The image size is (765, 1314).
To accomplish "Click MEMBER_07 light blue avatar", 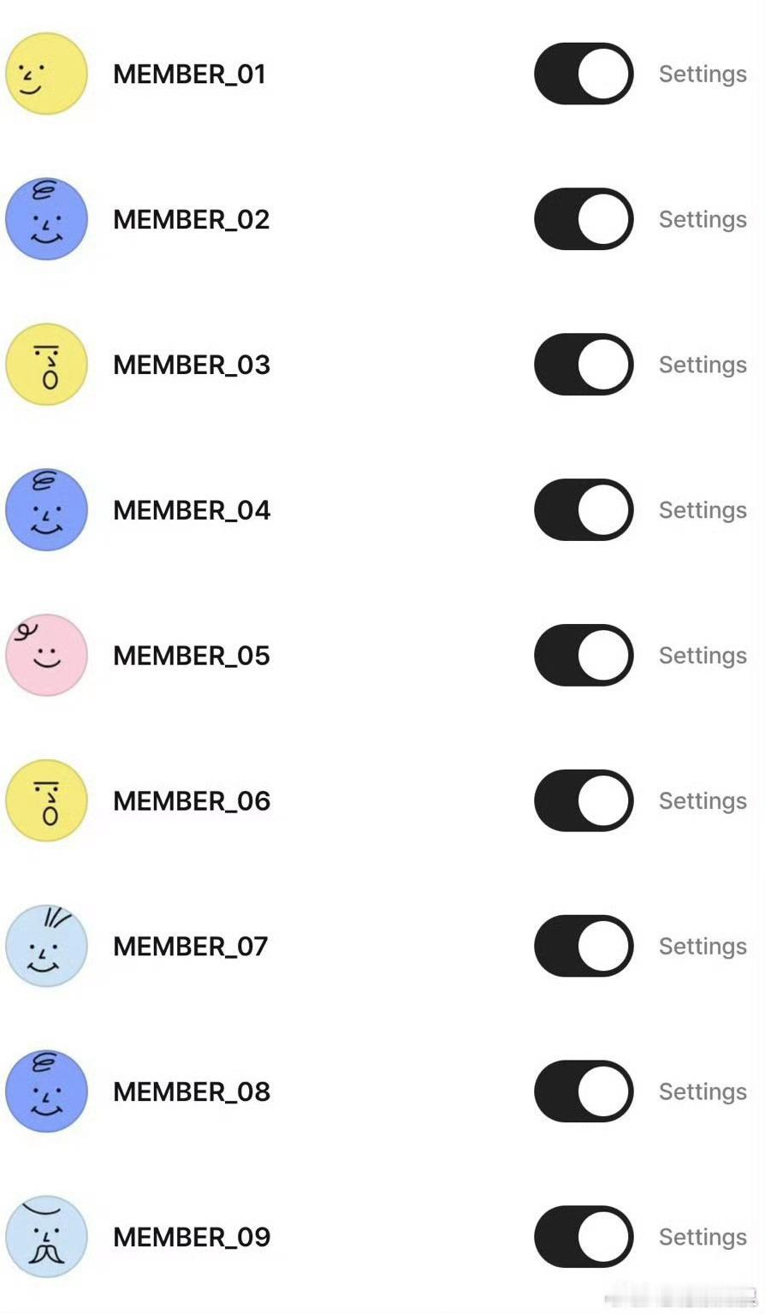I will [47, 946].
